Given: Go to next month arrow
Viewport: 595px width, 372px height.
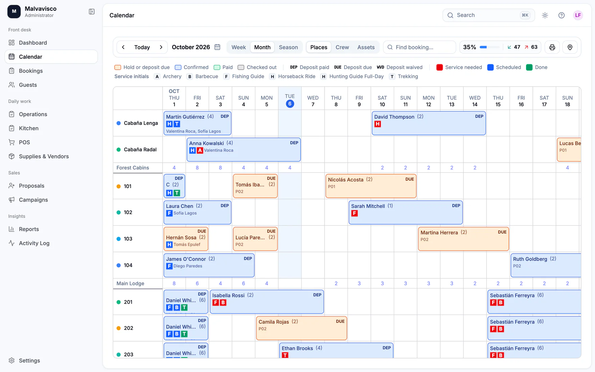Looking at the screenshot, I should [x=161, y=47].
